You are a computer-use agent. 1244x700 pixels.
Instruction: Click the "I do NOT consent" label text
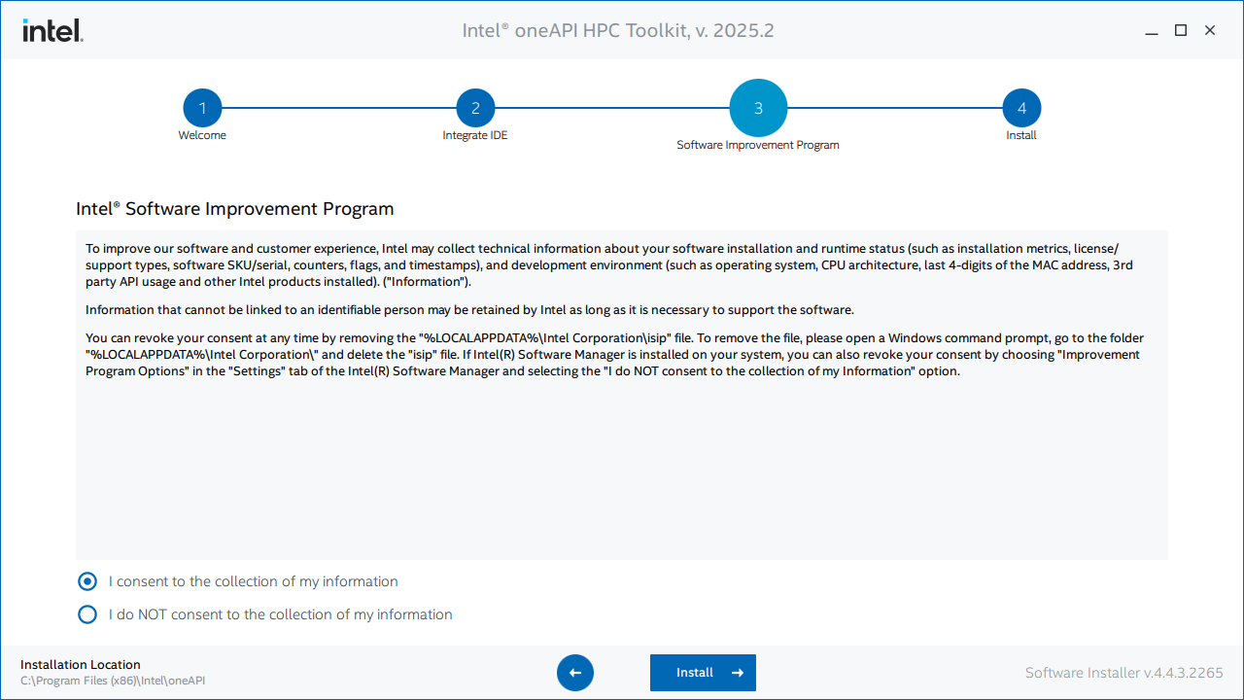coord(281,614)
